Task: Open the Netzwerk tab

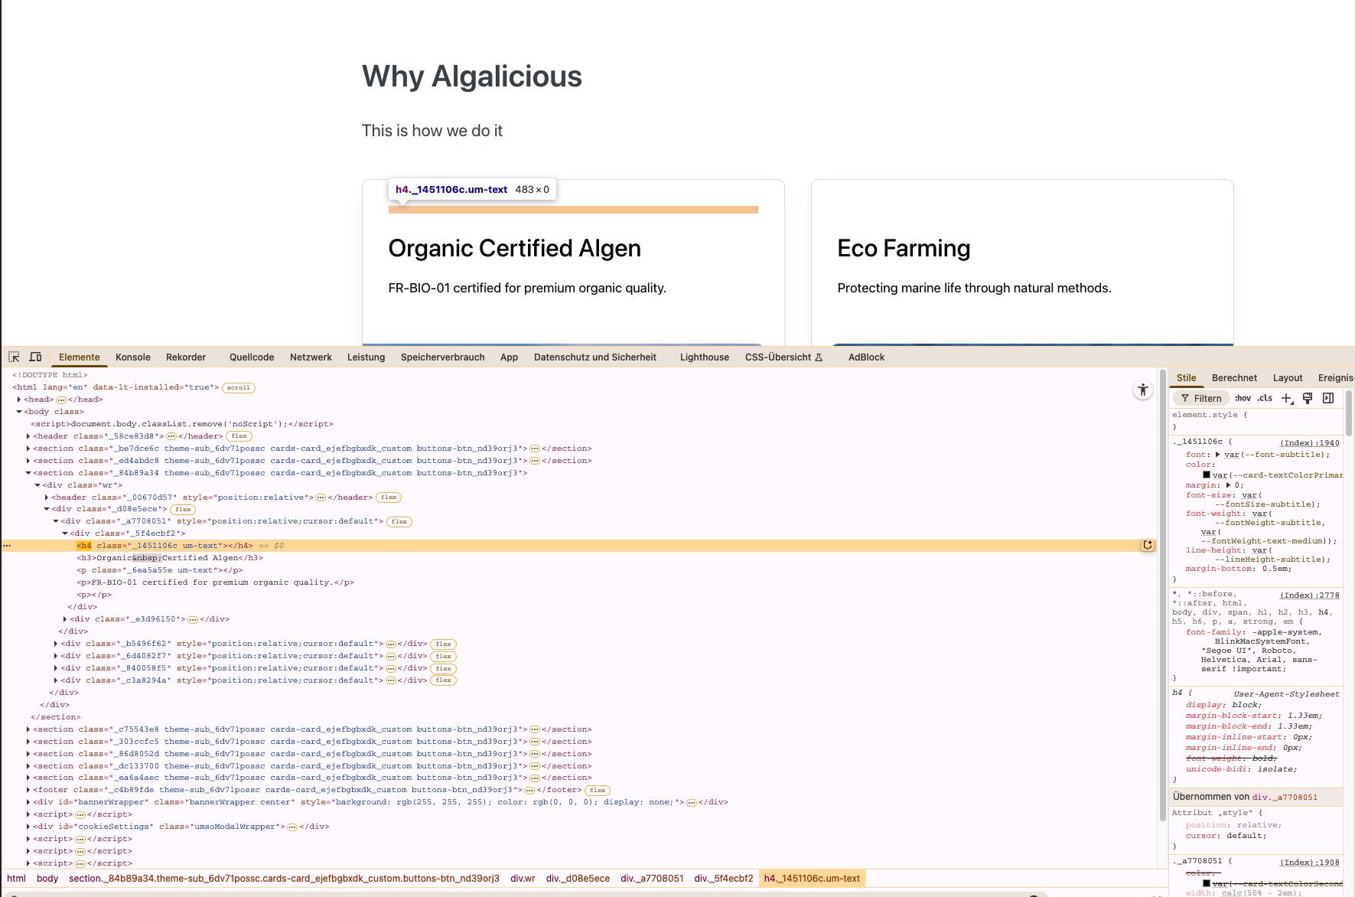Action: 311,357
